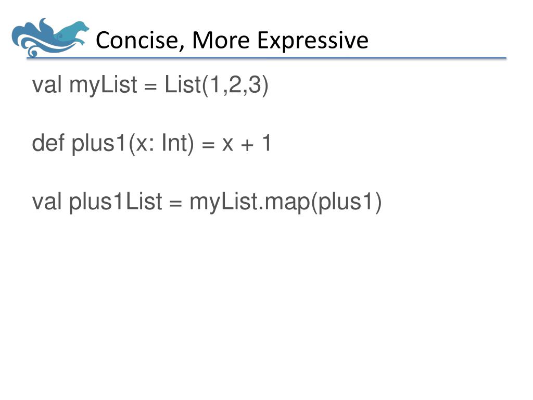Click the word Expressive in the title
533x400 pixels.
click(313, 41)
